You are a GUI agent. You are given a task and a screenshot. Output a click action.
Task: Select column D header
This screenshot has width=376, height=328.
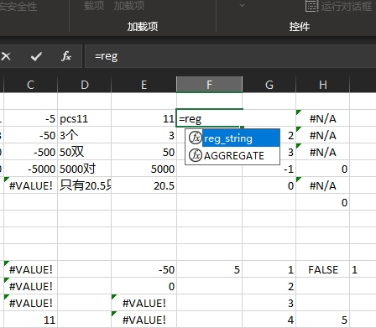[x=85, y=85]
